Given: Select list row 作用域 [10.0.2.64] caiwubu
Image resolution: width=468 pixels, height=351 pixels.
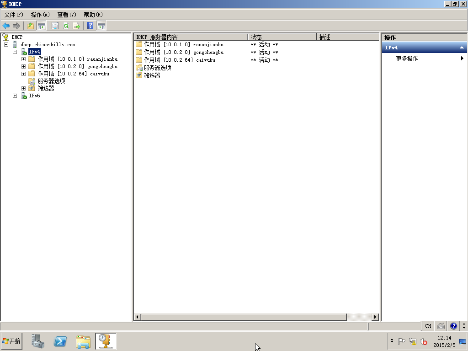Looking at the screenshot, I should [x=179, y=60].
